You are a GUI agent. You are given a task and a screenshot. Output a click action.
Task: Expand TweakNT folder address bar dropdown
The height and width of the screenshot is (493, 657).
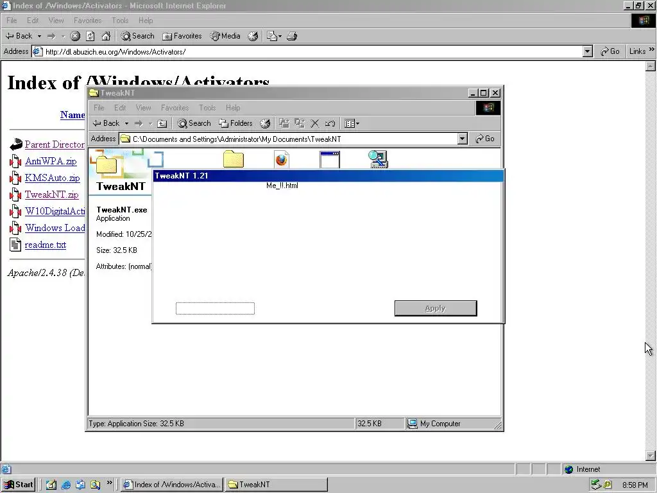[462, 139]
